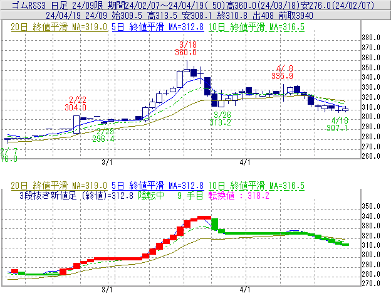Click the 高313.5 high price value
The width and height of the screenshot is (391, 298).
(x=162, y=16)
